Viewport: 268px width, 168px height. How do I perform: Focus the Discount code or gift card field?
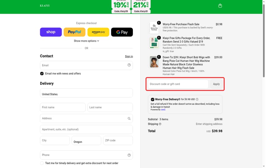(178, 84)
